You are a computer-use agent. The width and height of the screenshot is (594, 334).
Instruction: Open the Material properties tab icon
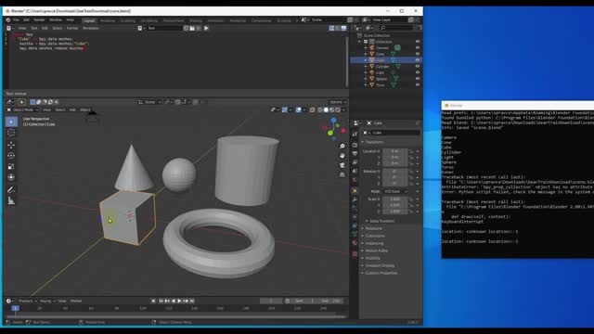(x=355, y=243)
